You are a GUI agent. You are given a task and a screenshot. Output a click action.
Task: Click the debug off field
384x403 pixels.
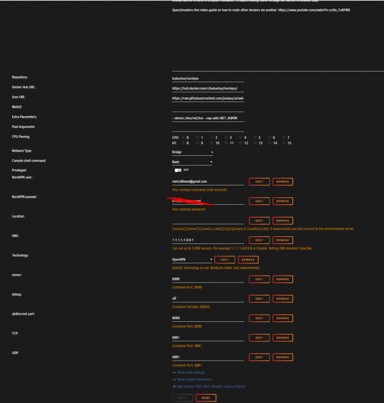pos(208,299)
